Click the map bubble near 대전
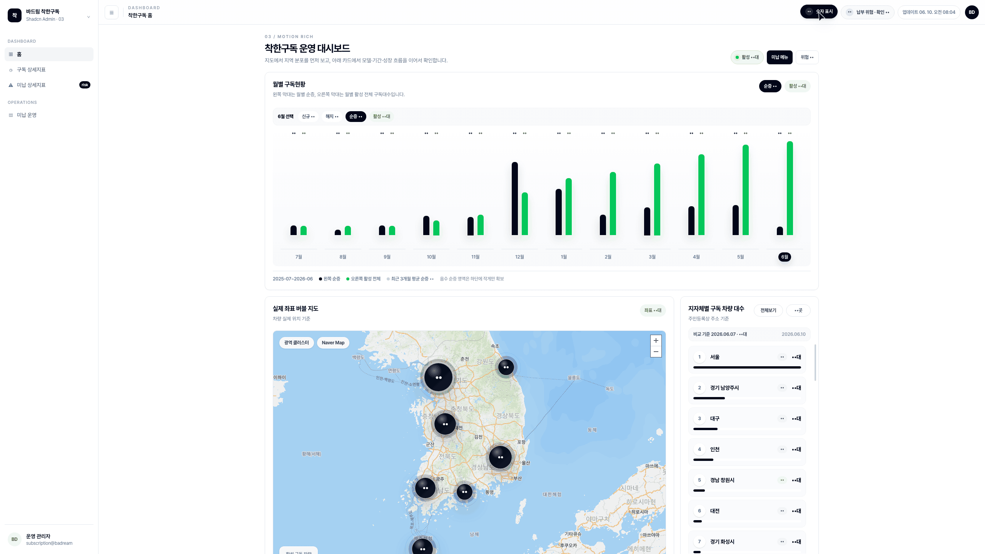Viewport: 985px width, 554px height. pos(445,424)
